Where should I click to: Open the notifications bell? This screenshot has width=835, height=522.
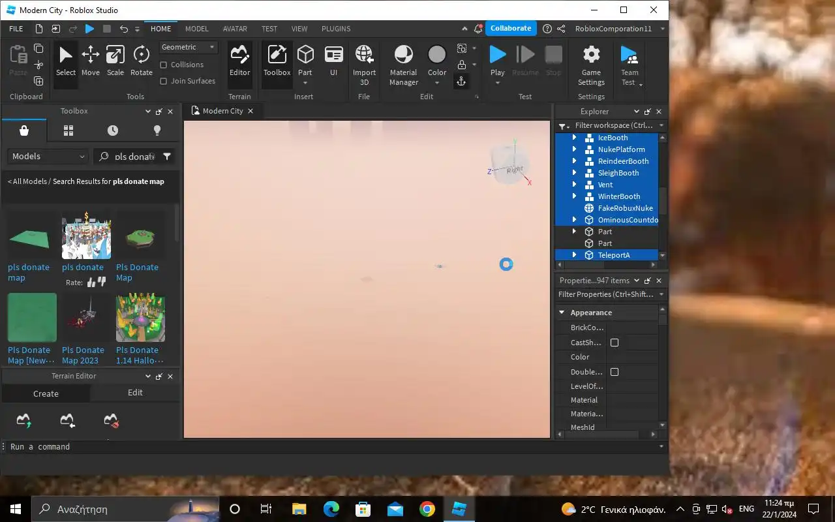479,29
